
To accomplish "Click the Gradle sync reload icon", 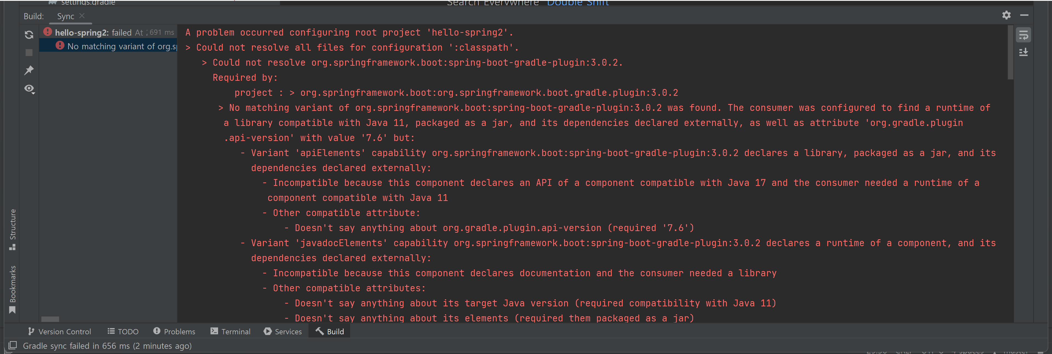I will coord(28,35).
